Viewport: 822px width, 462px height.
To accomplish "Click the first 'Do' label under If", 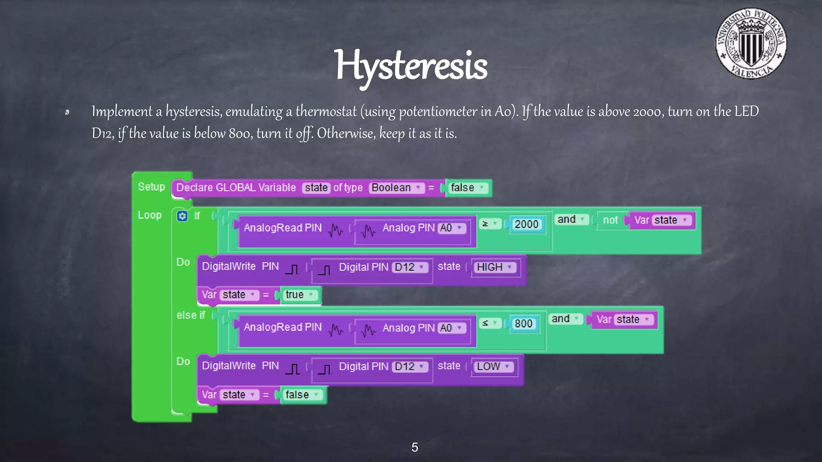I will (x=183, y=262).
